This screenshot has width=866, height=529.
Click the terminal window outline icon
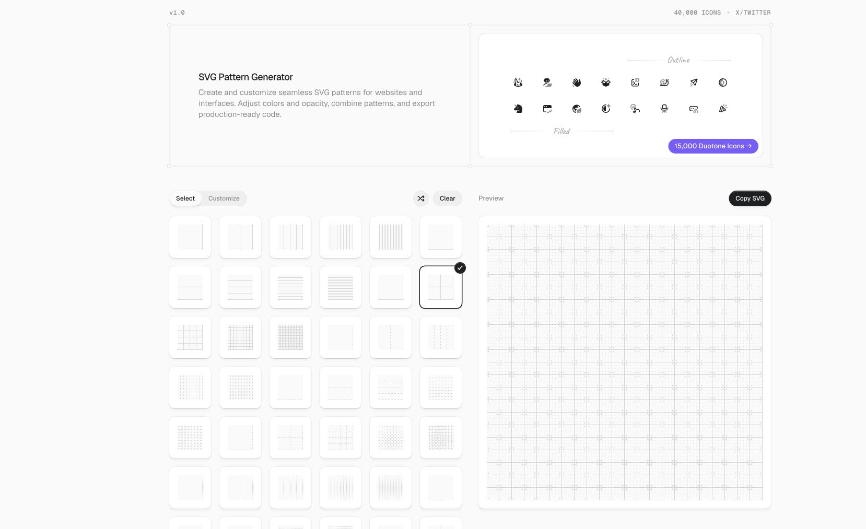[635, 83]
